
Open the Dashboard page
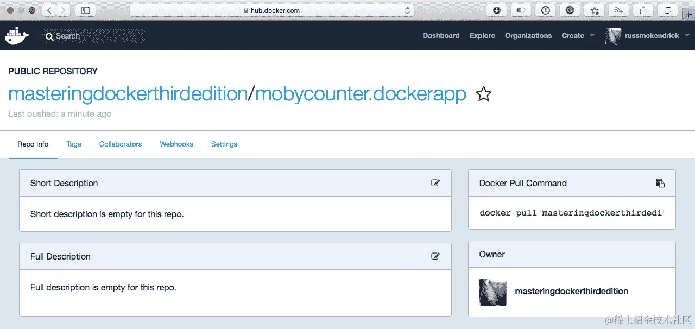(441, 35)
